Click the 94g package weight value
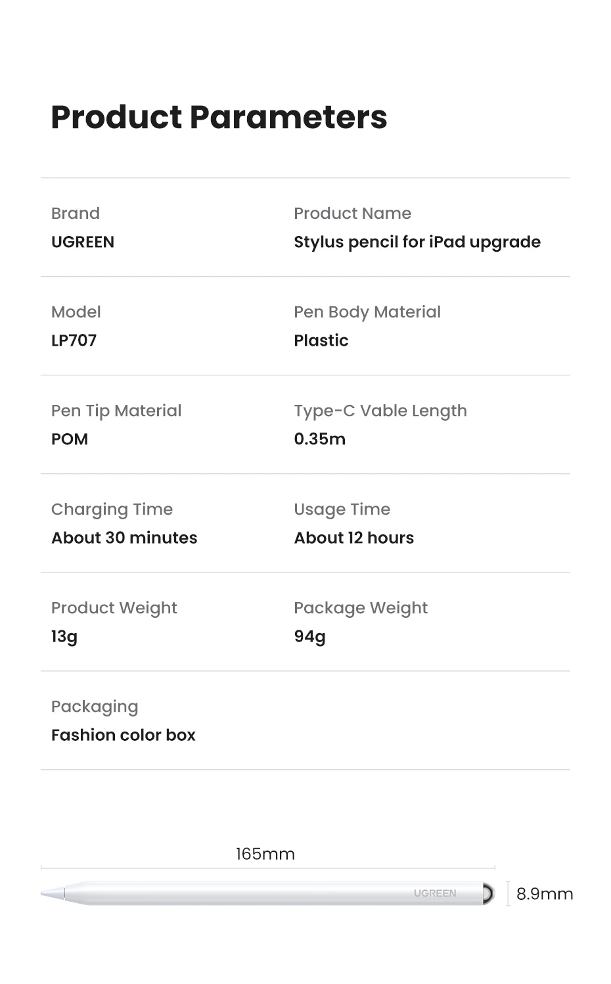 click(x=309, y=636)
